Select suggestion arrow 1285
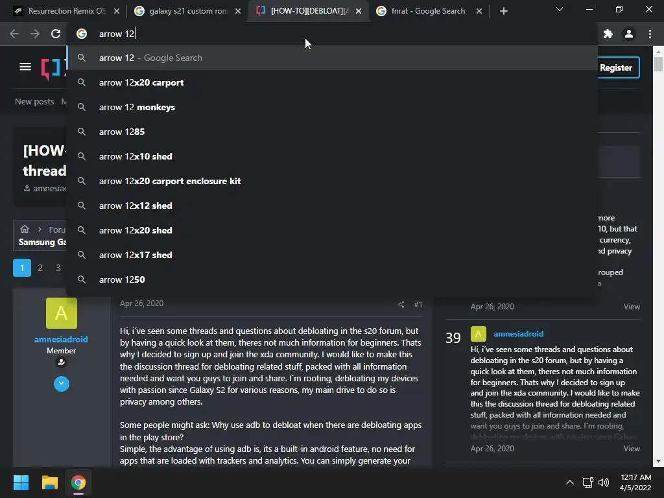664x498 pixels. (x=332, y=132)
